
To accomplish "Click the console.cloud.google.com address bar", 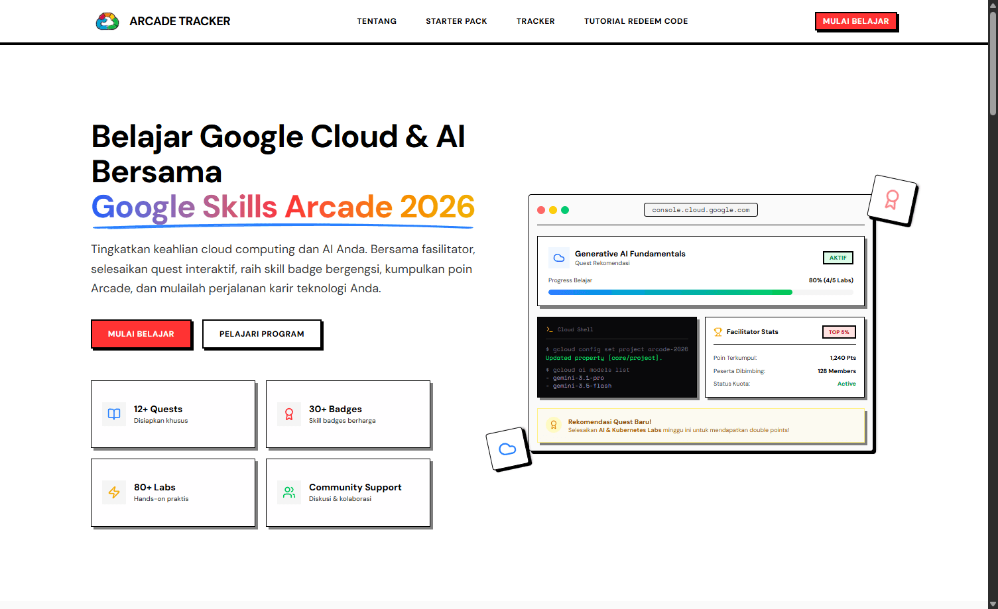I will pyautogui.click(x=701, y=210).
